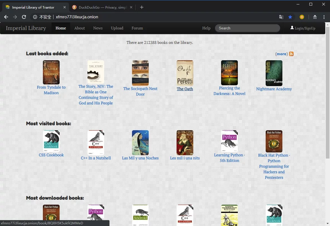Click Piercing the Darkness cover

229,73
